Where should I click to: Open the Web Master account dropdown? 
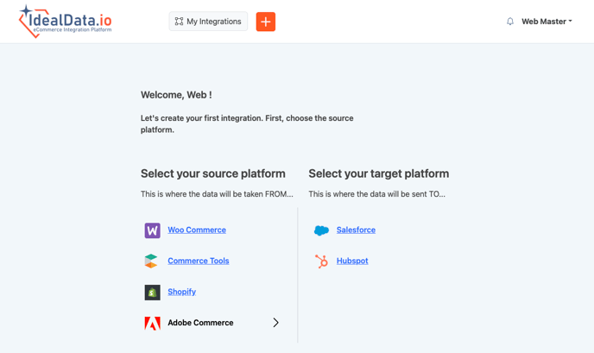(546, 22)
